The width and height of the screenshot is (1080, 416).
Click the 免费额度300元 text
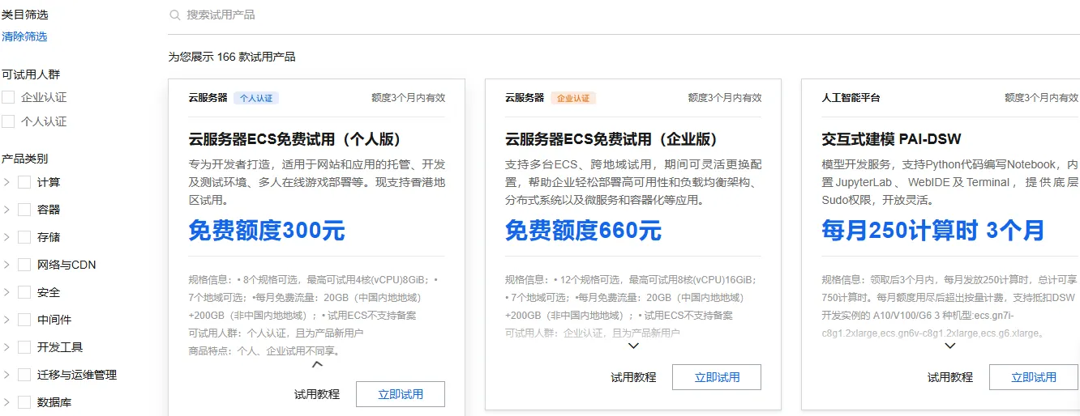pos(267,231)
